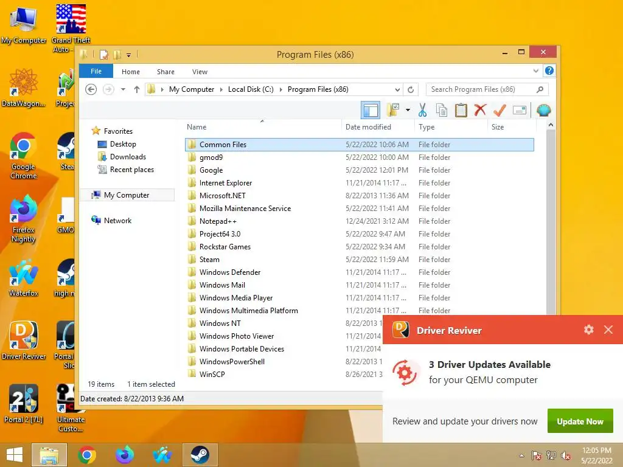Expand the address bar history dropdown
The height and width of the screenshot is (467, 623).
point(397,90)
